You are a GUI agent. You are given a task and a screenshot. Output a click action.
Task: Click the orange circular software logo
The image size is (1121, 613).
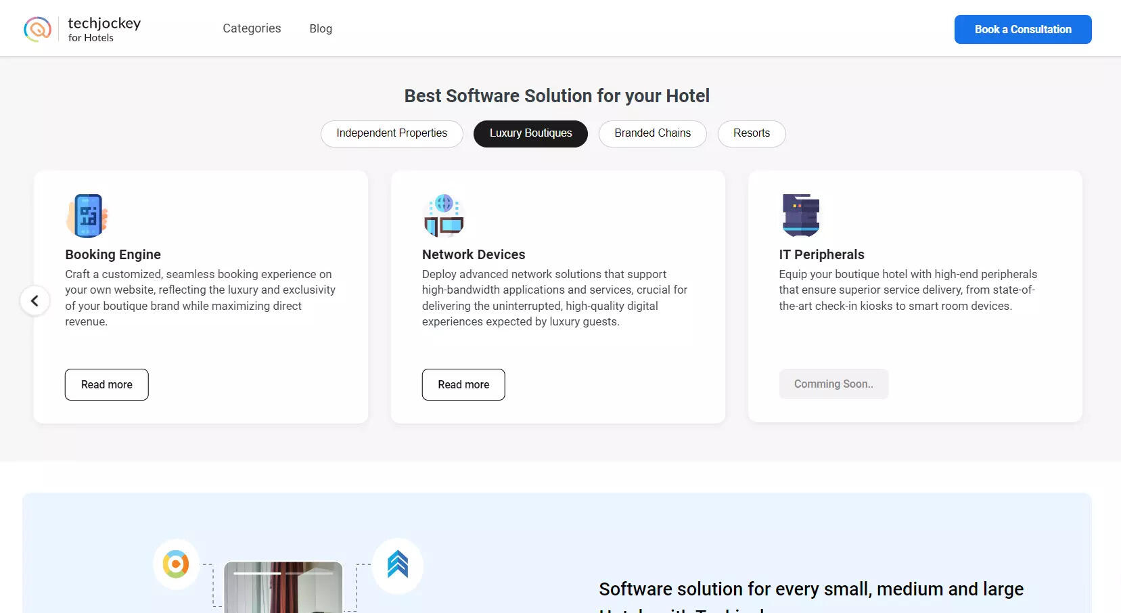[x=176, y=564]
